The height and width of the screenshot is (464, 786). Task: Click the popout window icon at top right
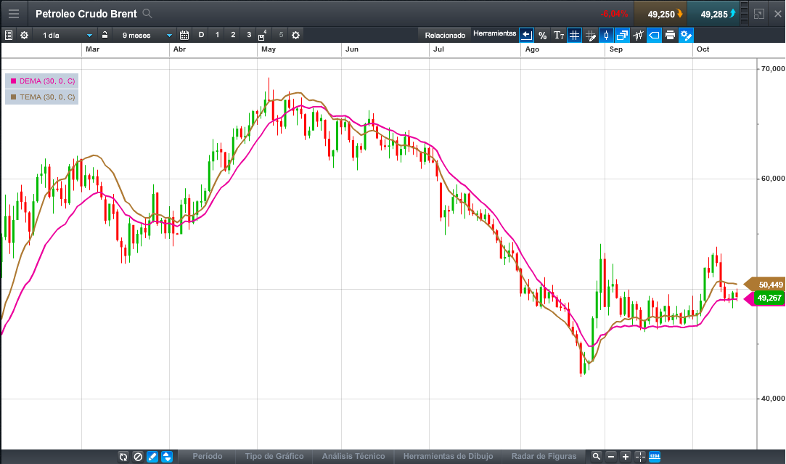pyautogui.click(x=759, y=14)
